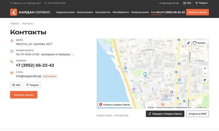Click the orange Заказать звонок button below contacts
Image resolution: width=219 pixels, height=131 pixels.
click(x=24, y=95)
